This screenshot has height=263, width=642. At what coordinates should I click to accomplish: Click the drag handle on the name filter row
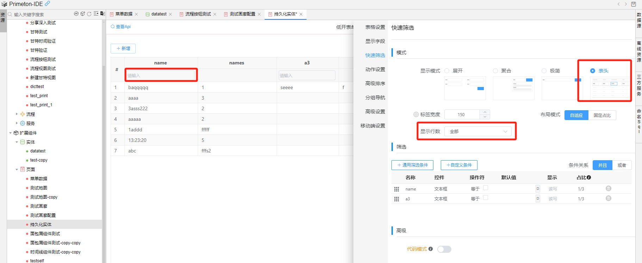click(396, 189)
